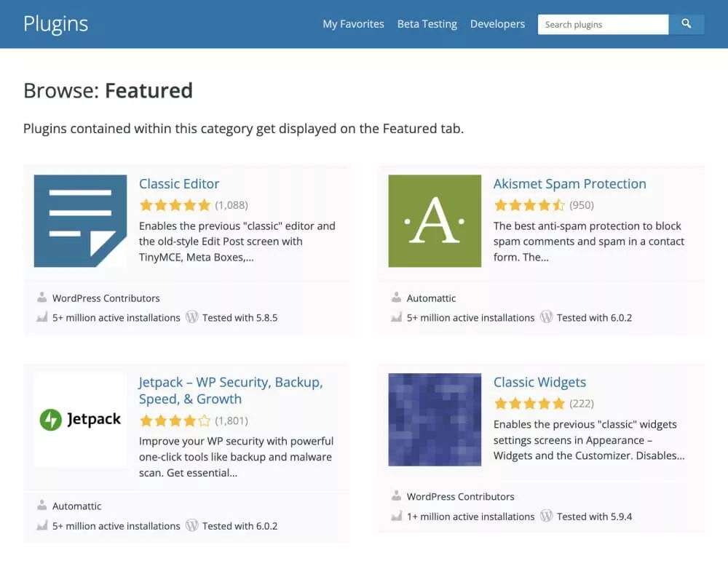728x566 pixels.
Task: Click installations chart icon under Classic Editor
Action: (41, 317)
